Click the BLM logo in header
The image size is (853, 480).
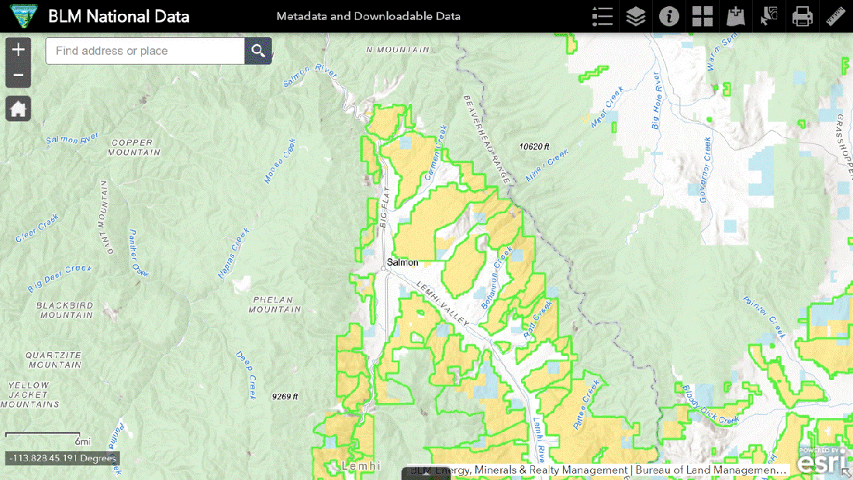pos(22,16)
